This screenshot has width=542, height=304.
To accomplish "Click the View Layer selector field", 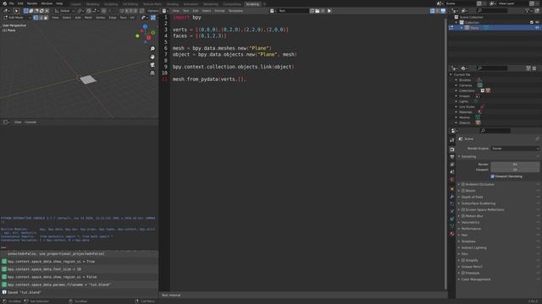I will pos(513,3).
